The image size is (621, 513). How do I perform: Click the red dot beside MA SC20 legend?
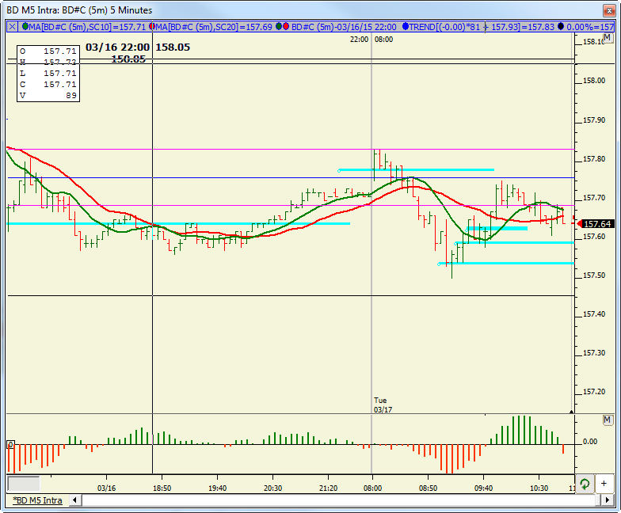(x=152, y=27)
